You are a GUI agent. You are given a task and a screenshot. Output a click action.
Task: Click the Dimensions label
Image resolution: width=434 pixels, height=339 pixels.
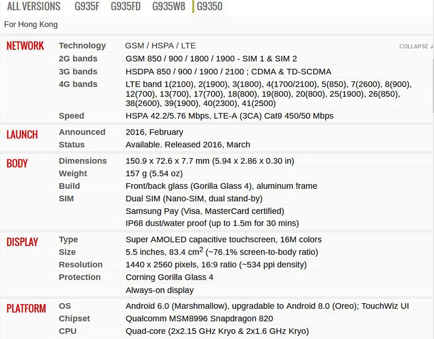83,161
